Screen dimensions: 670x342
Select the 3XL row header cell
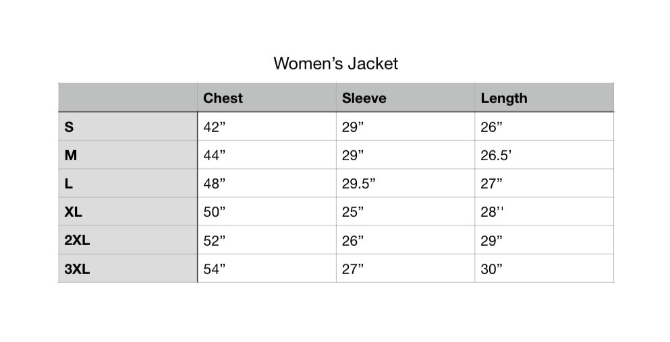[x=77, y=269]
